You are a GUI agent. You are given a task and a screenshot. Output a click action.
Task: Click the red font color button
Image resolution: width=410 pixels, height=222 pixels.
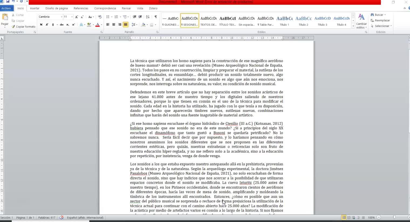click(98, 25)
